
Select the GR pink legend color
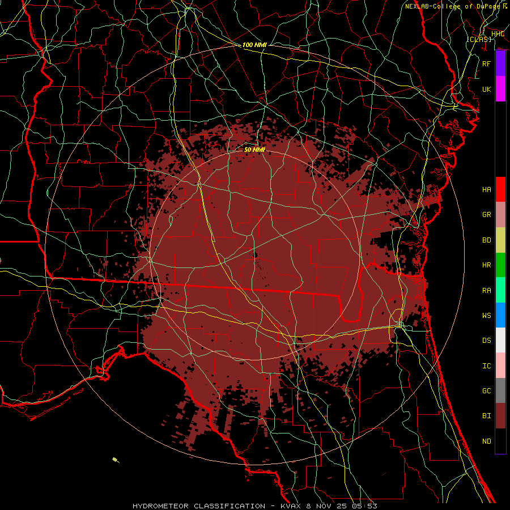pos(500,215)
